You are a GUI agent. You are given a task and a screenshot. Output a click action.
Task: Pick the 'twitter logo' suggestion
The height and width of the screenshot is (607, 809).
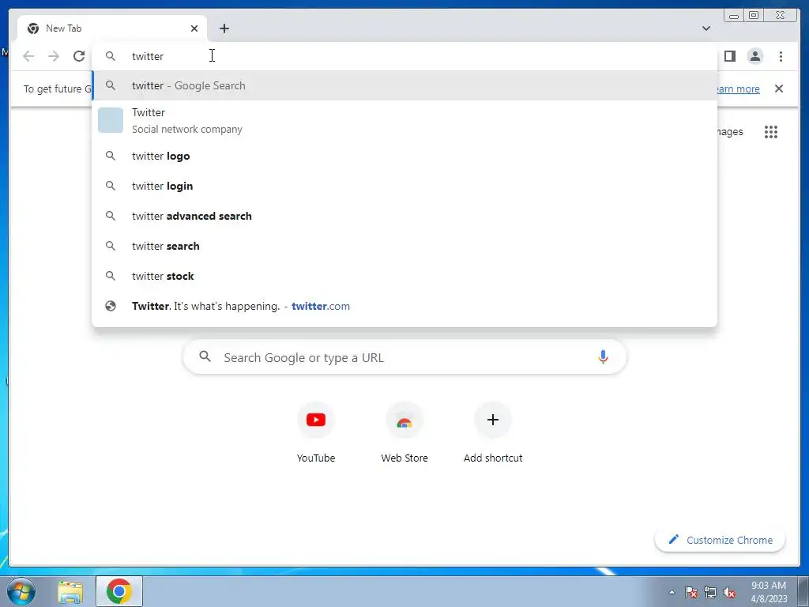tap(404, 156)
